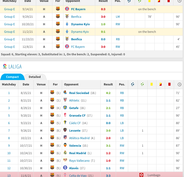Open Levante opponent link
Image resolution: width=184 pixels, height=177 pixels.
75,131
